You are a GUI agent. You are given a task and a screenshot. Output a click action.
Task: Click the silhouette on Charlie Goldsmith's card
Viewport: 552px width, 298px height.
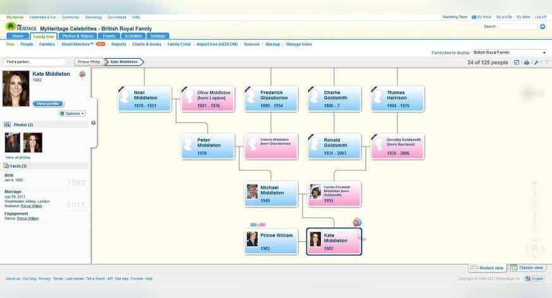pos(315,97)
